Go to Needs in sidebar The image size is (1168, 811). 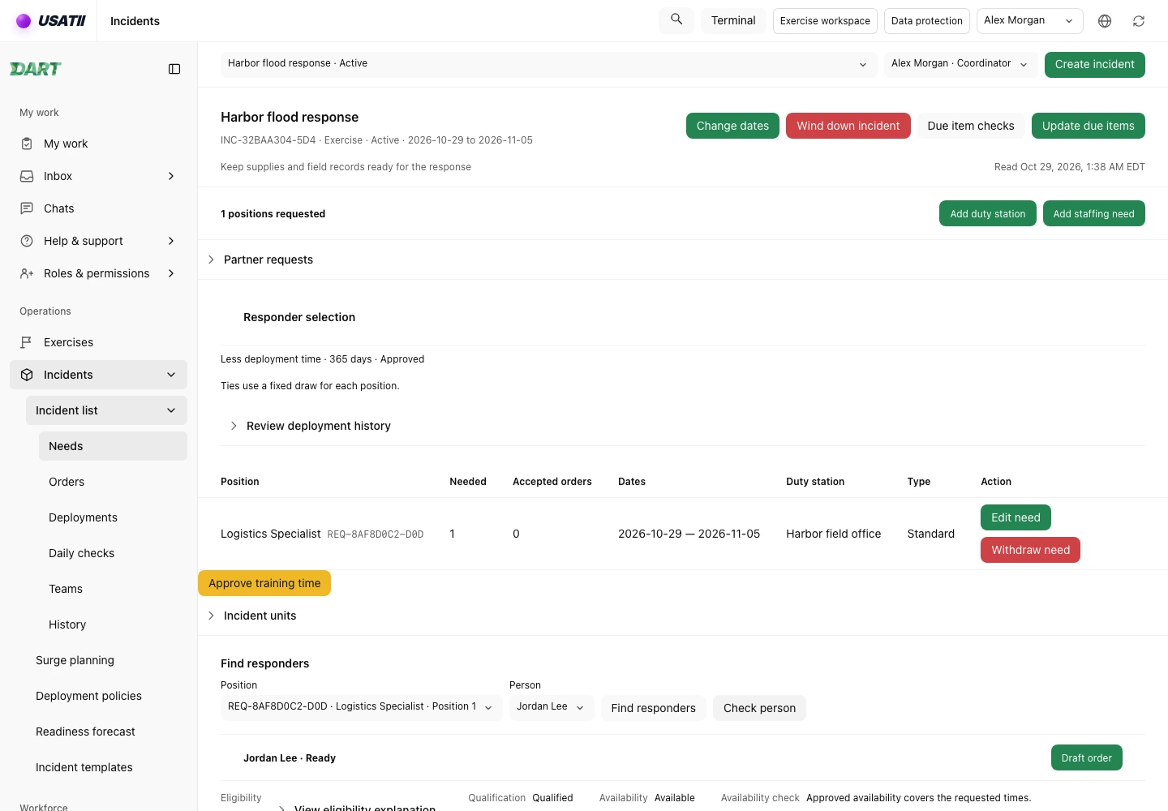click(113, 446)
